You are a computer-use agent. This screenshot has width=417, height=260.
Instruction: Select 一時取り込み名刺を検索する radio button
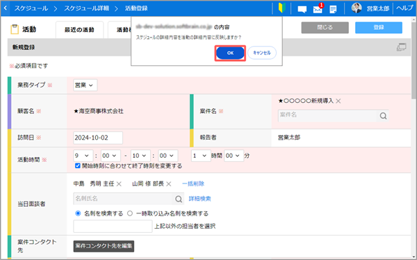130,213
